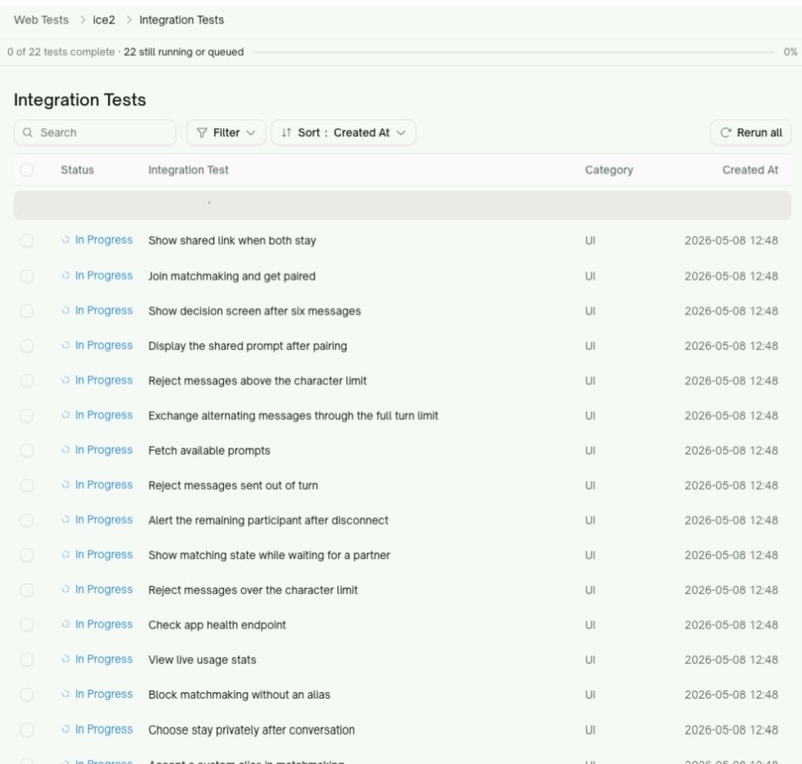
Task: Click the tests completion progress bar
Action: click(x=514, y=52)
